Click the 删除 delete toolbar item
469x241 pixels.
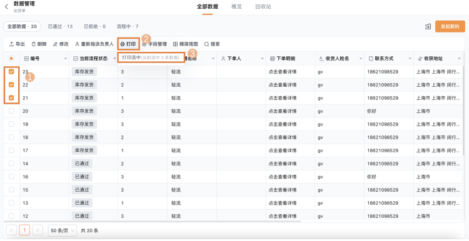pos(39,44)
